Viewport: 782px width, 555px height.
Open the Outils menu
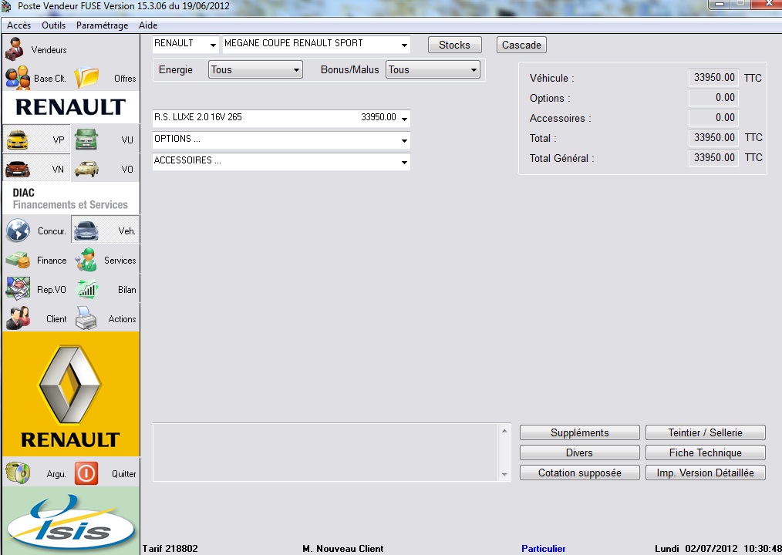click(53, 25)
